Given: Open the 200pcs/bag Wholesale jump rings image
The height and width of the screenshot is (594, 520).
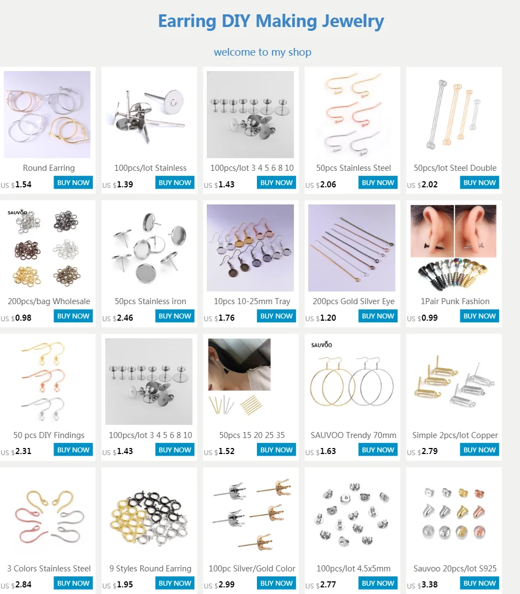Looking at the screenshot, I should (47, 248).
